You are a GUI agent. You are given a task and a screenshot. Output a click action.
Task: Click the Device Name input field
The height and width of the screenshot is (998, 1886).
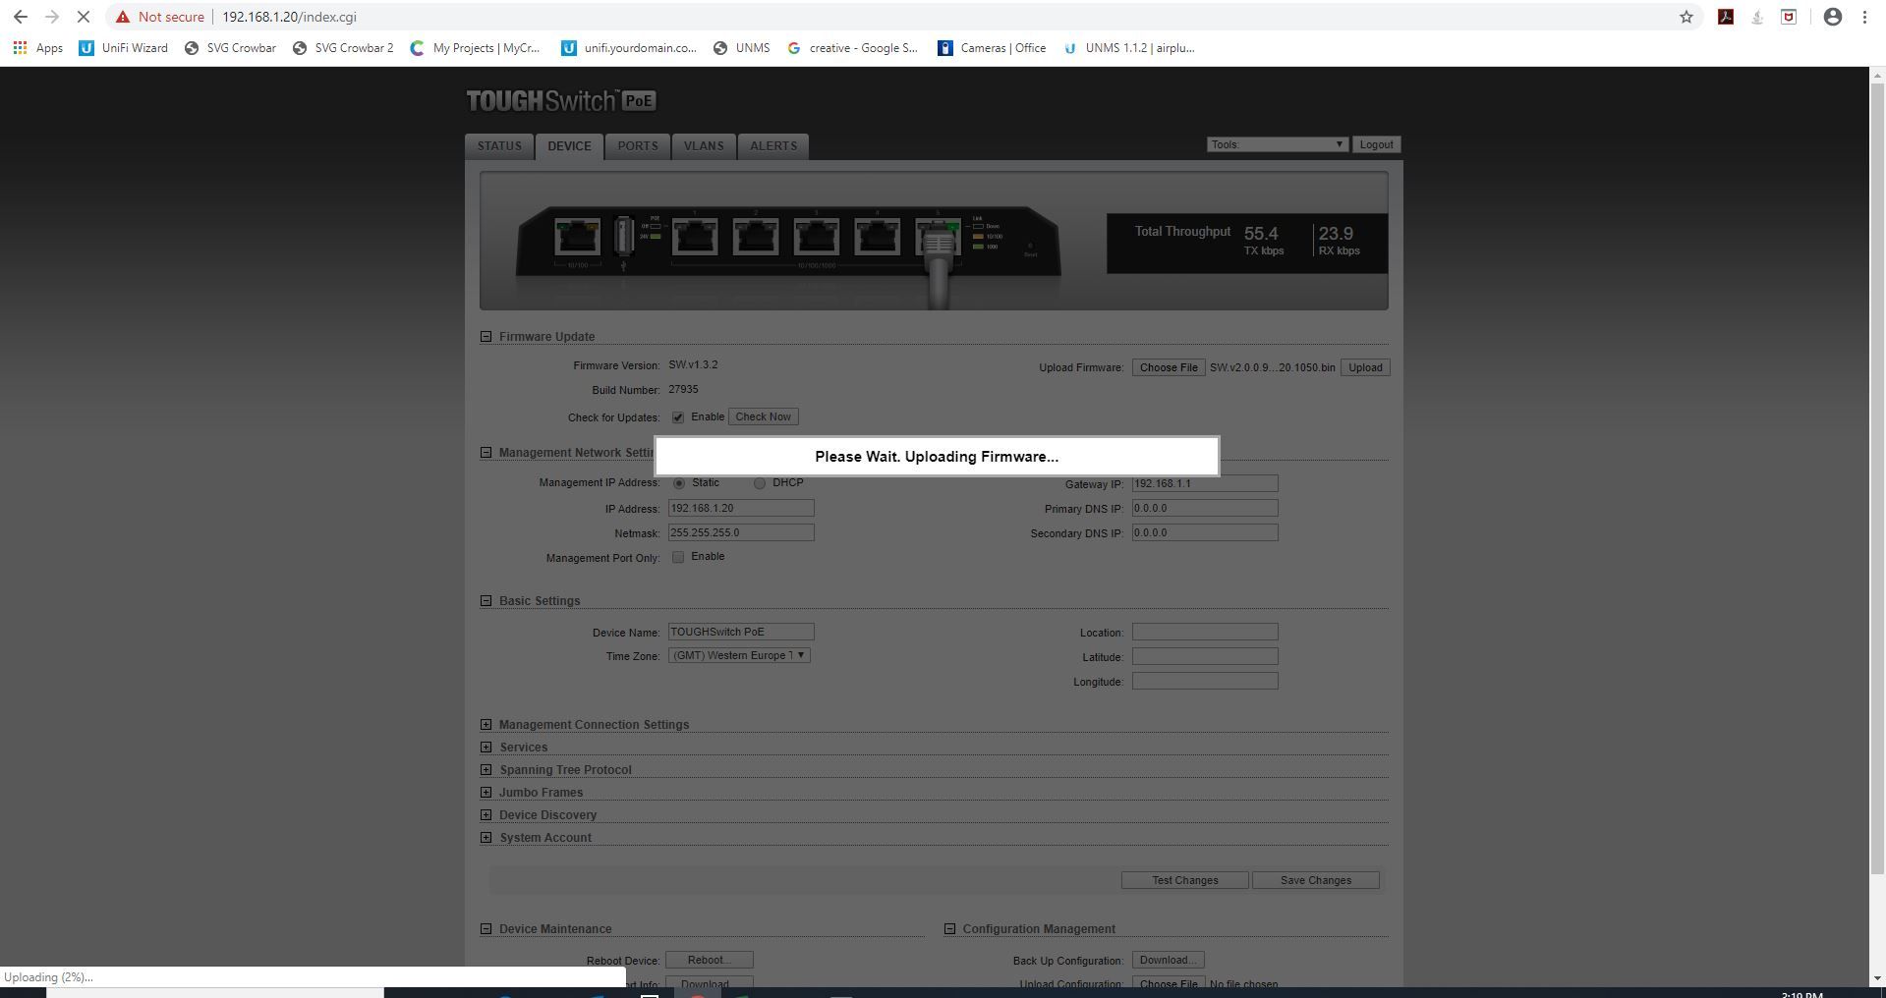click(741, 632)
